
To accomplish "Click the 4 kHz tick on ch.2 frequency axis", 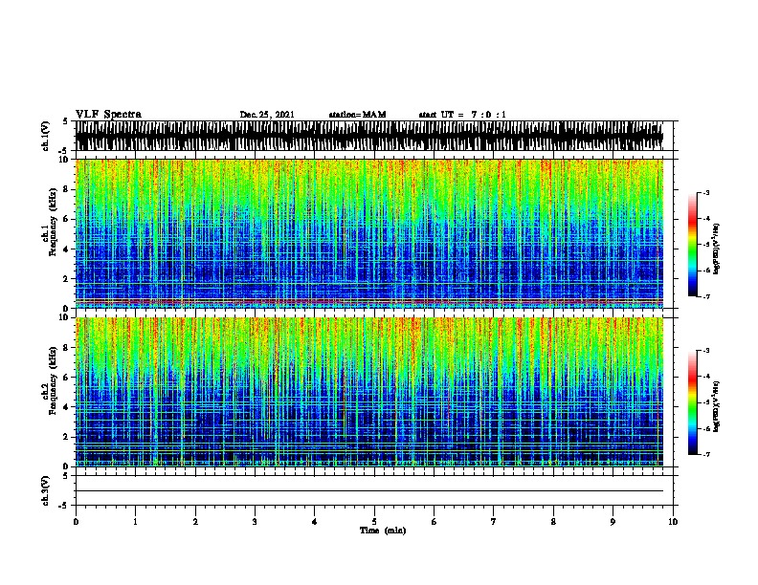I will click(x=67, y=407).
